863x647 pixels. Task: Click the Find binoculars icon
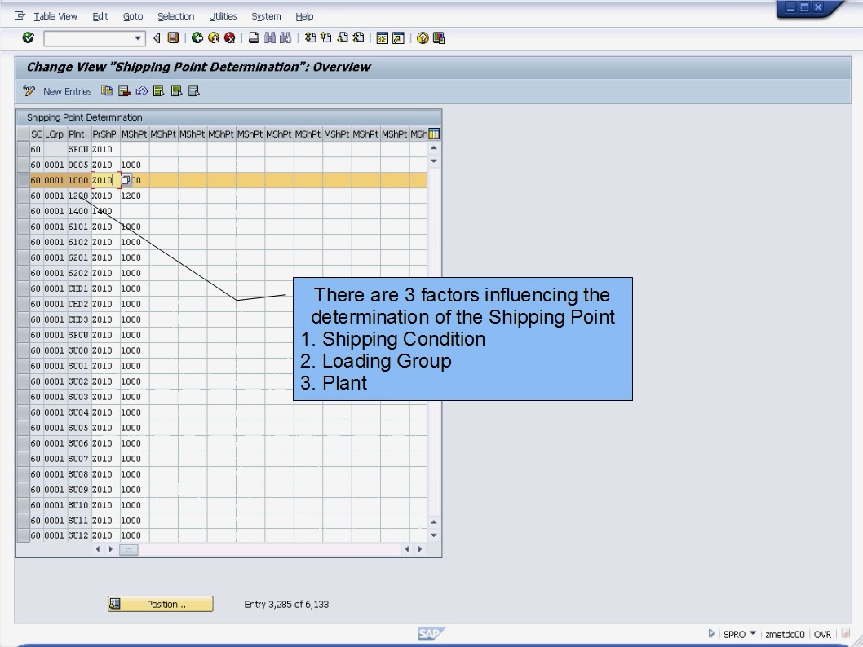(x=270, y=37)
